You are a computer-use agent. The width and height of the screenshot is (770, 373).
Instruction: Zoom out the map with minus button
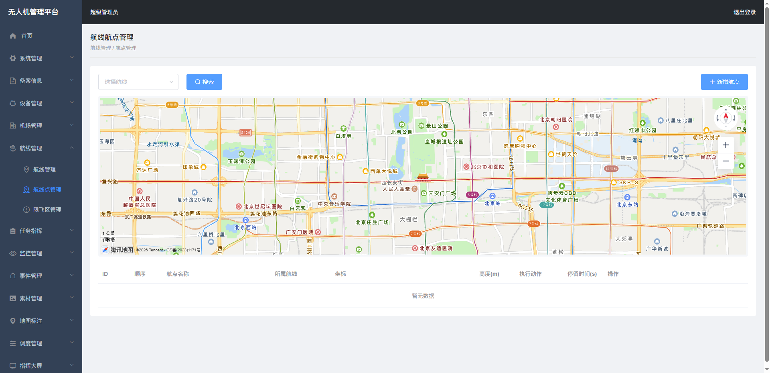click(725, 161)
